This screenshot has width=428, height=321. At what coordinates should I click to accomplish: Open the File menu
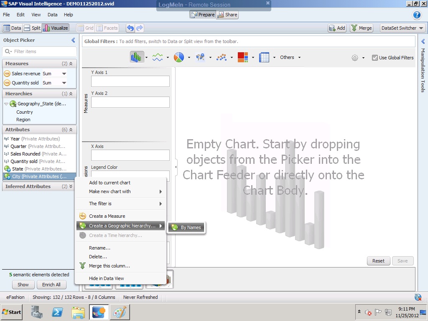point(6,15)
